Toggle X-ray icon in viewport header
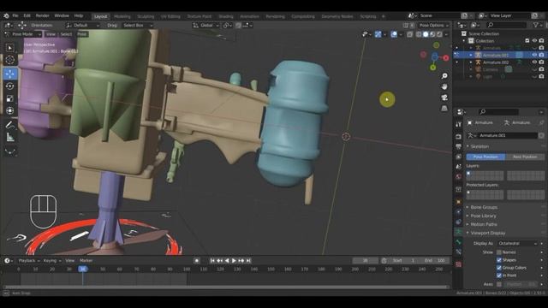The image size is (548, 308). tap(409, 34)
